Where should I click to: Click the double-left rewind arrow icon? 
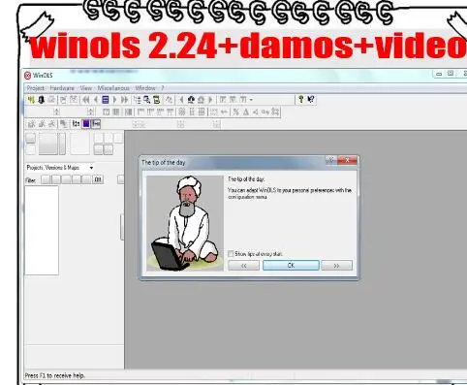[x=86, y=100]
